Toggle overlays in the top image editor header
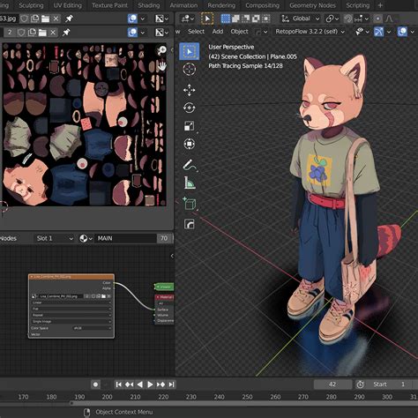Viewport: 418px width, 418px height. (132, 19)
